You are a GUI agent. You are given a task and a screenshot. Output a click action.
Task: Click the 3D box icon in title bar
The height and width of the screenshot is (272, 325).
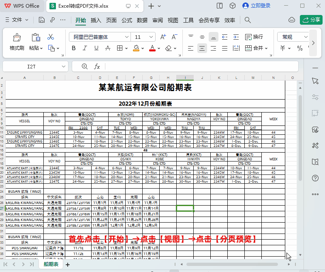pos(233,6)
